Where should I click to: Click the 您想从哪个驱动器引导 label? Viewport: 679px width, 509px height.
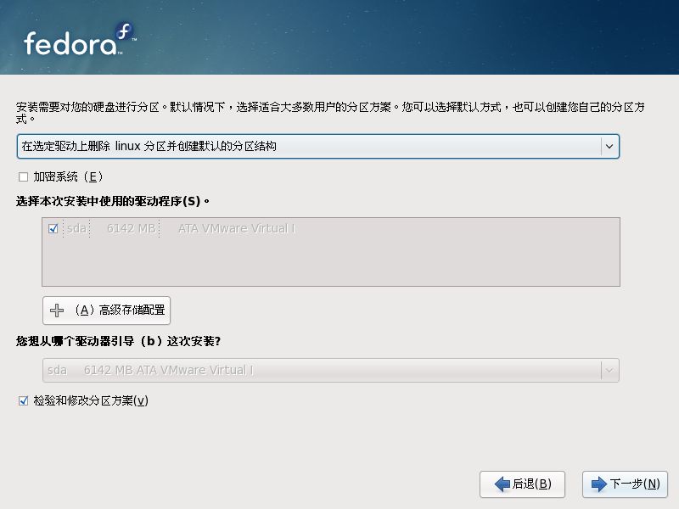118,341
